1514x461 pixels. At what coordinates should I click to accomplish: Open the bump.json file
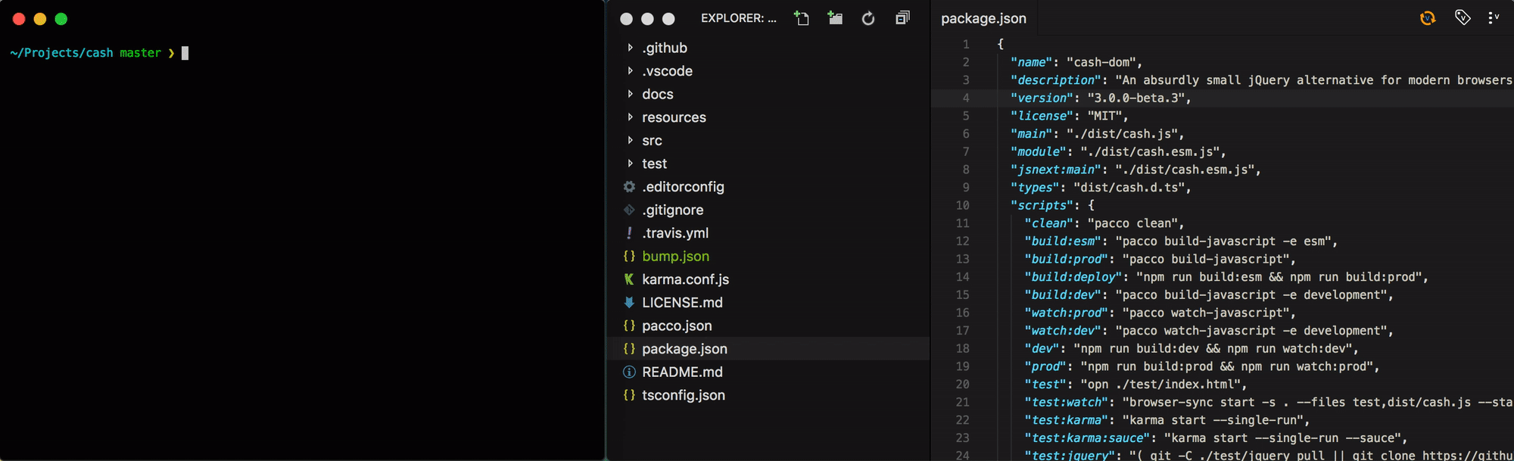click(x=768, y=256)
